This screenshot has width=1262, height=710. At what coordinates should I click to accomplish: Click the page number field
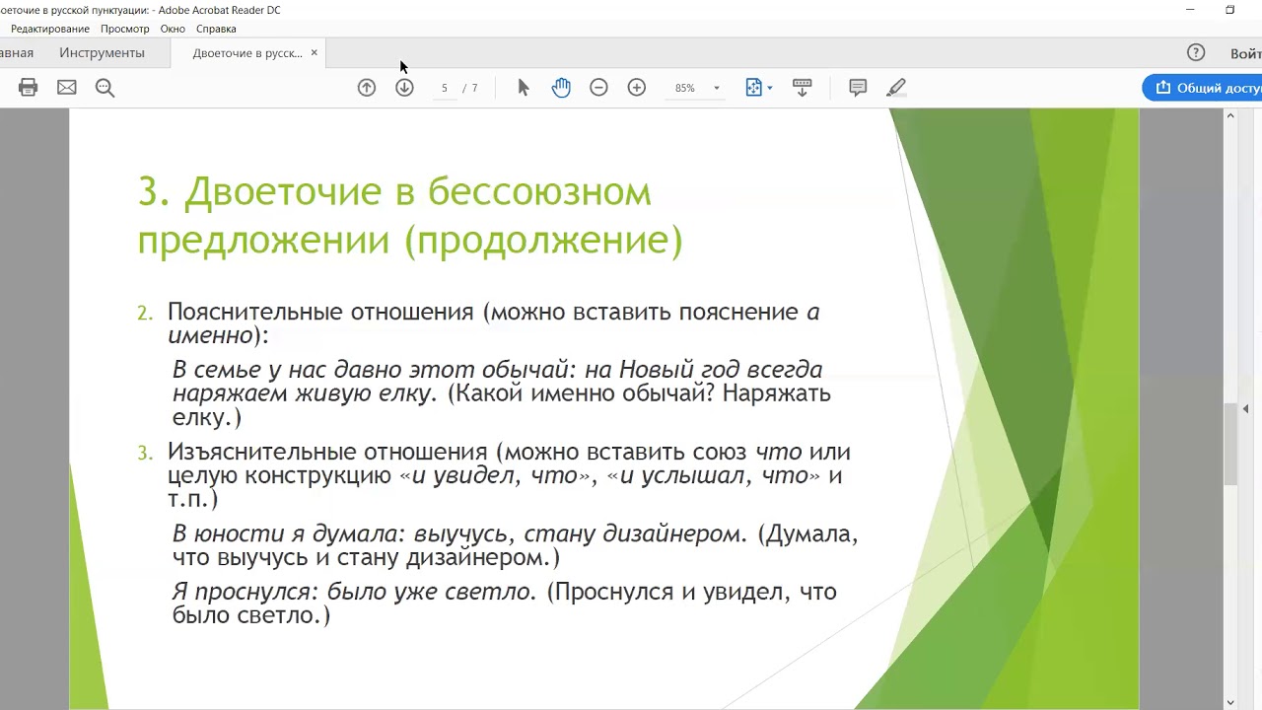[445, 88]
